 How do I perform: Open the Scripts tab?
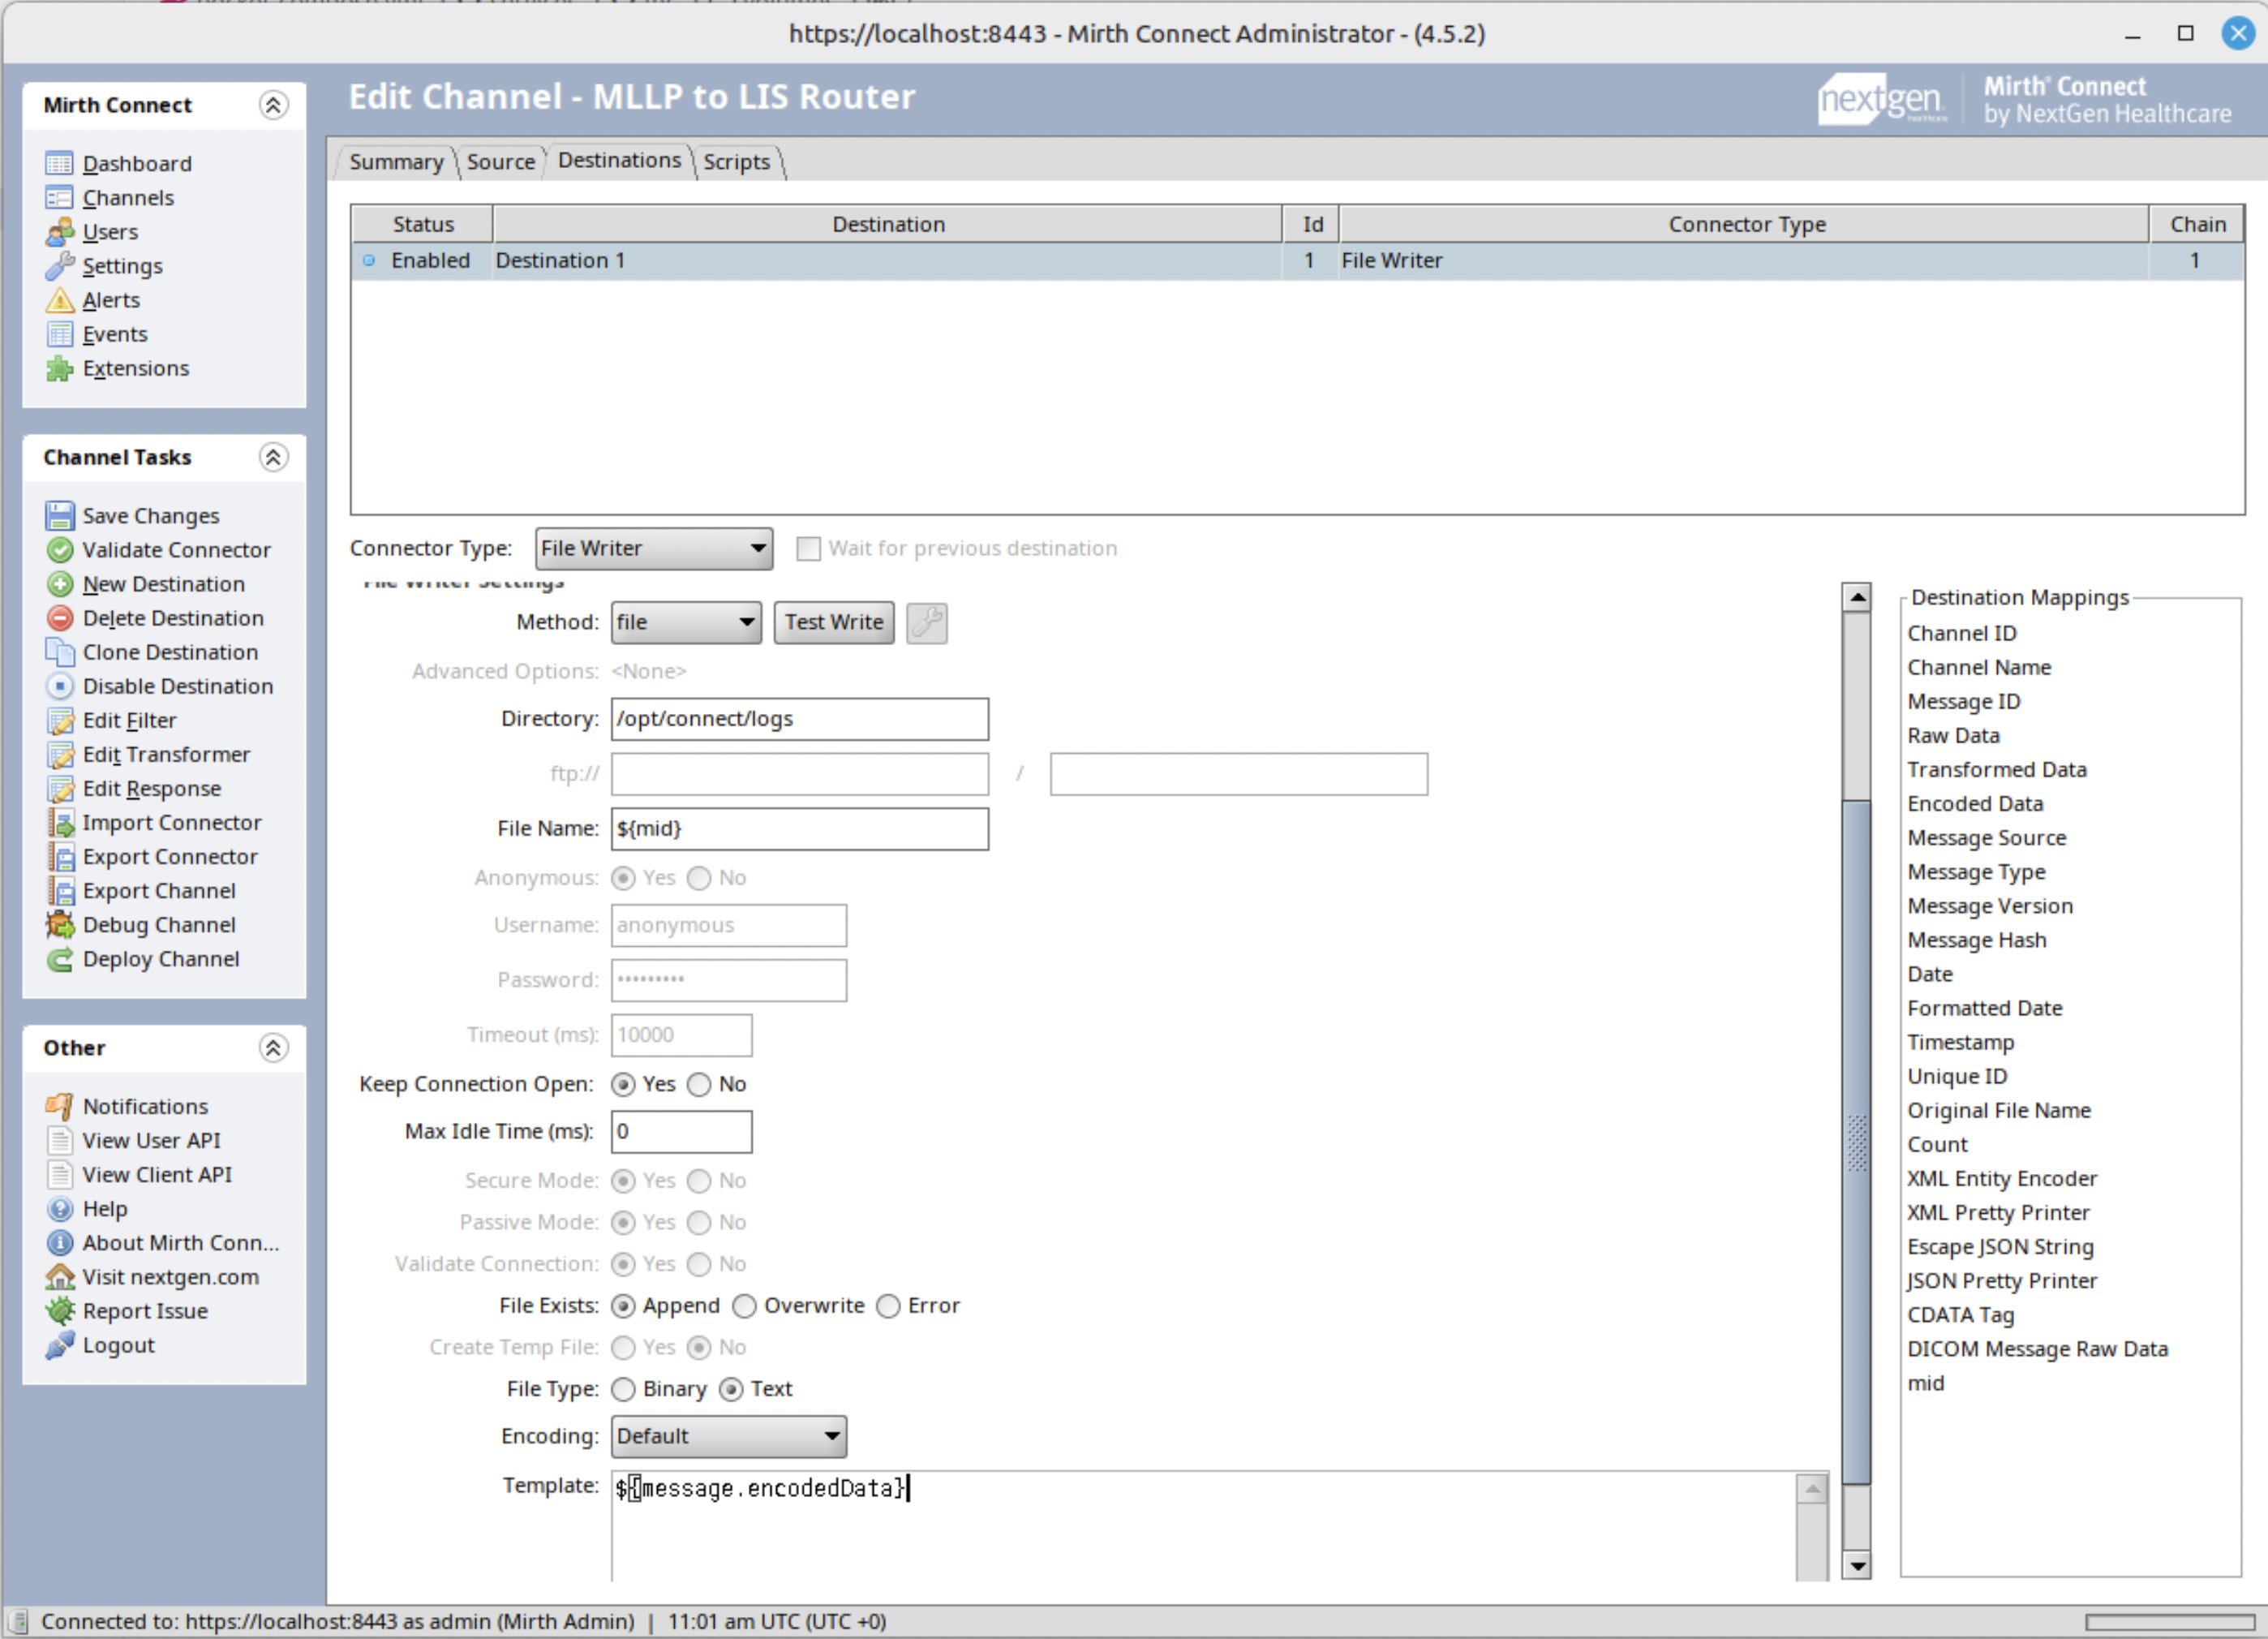(x=736, y=161)
